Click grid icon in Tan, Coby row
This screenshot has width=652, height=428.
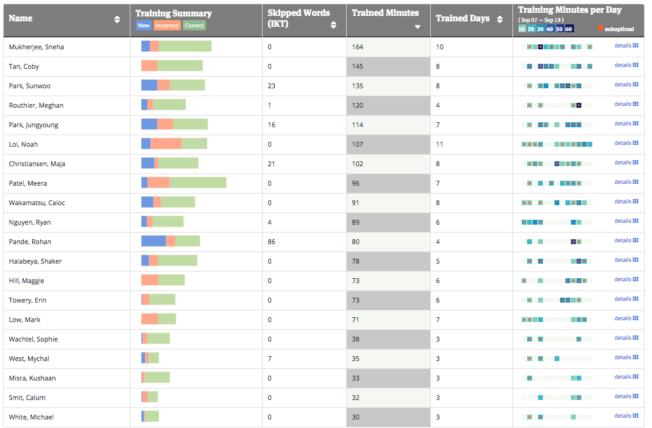(x=636, y=65)
